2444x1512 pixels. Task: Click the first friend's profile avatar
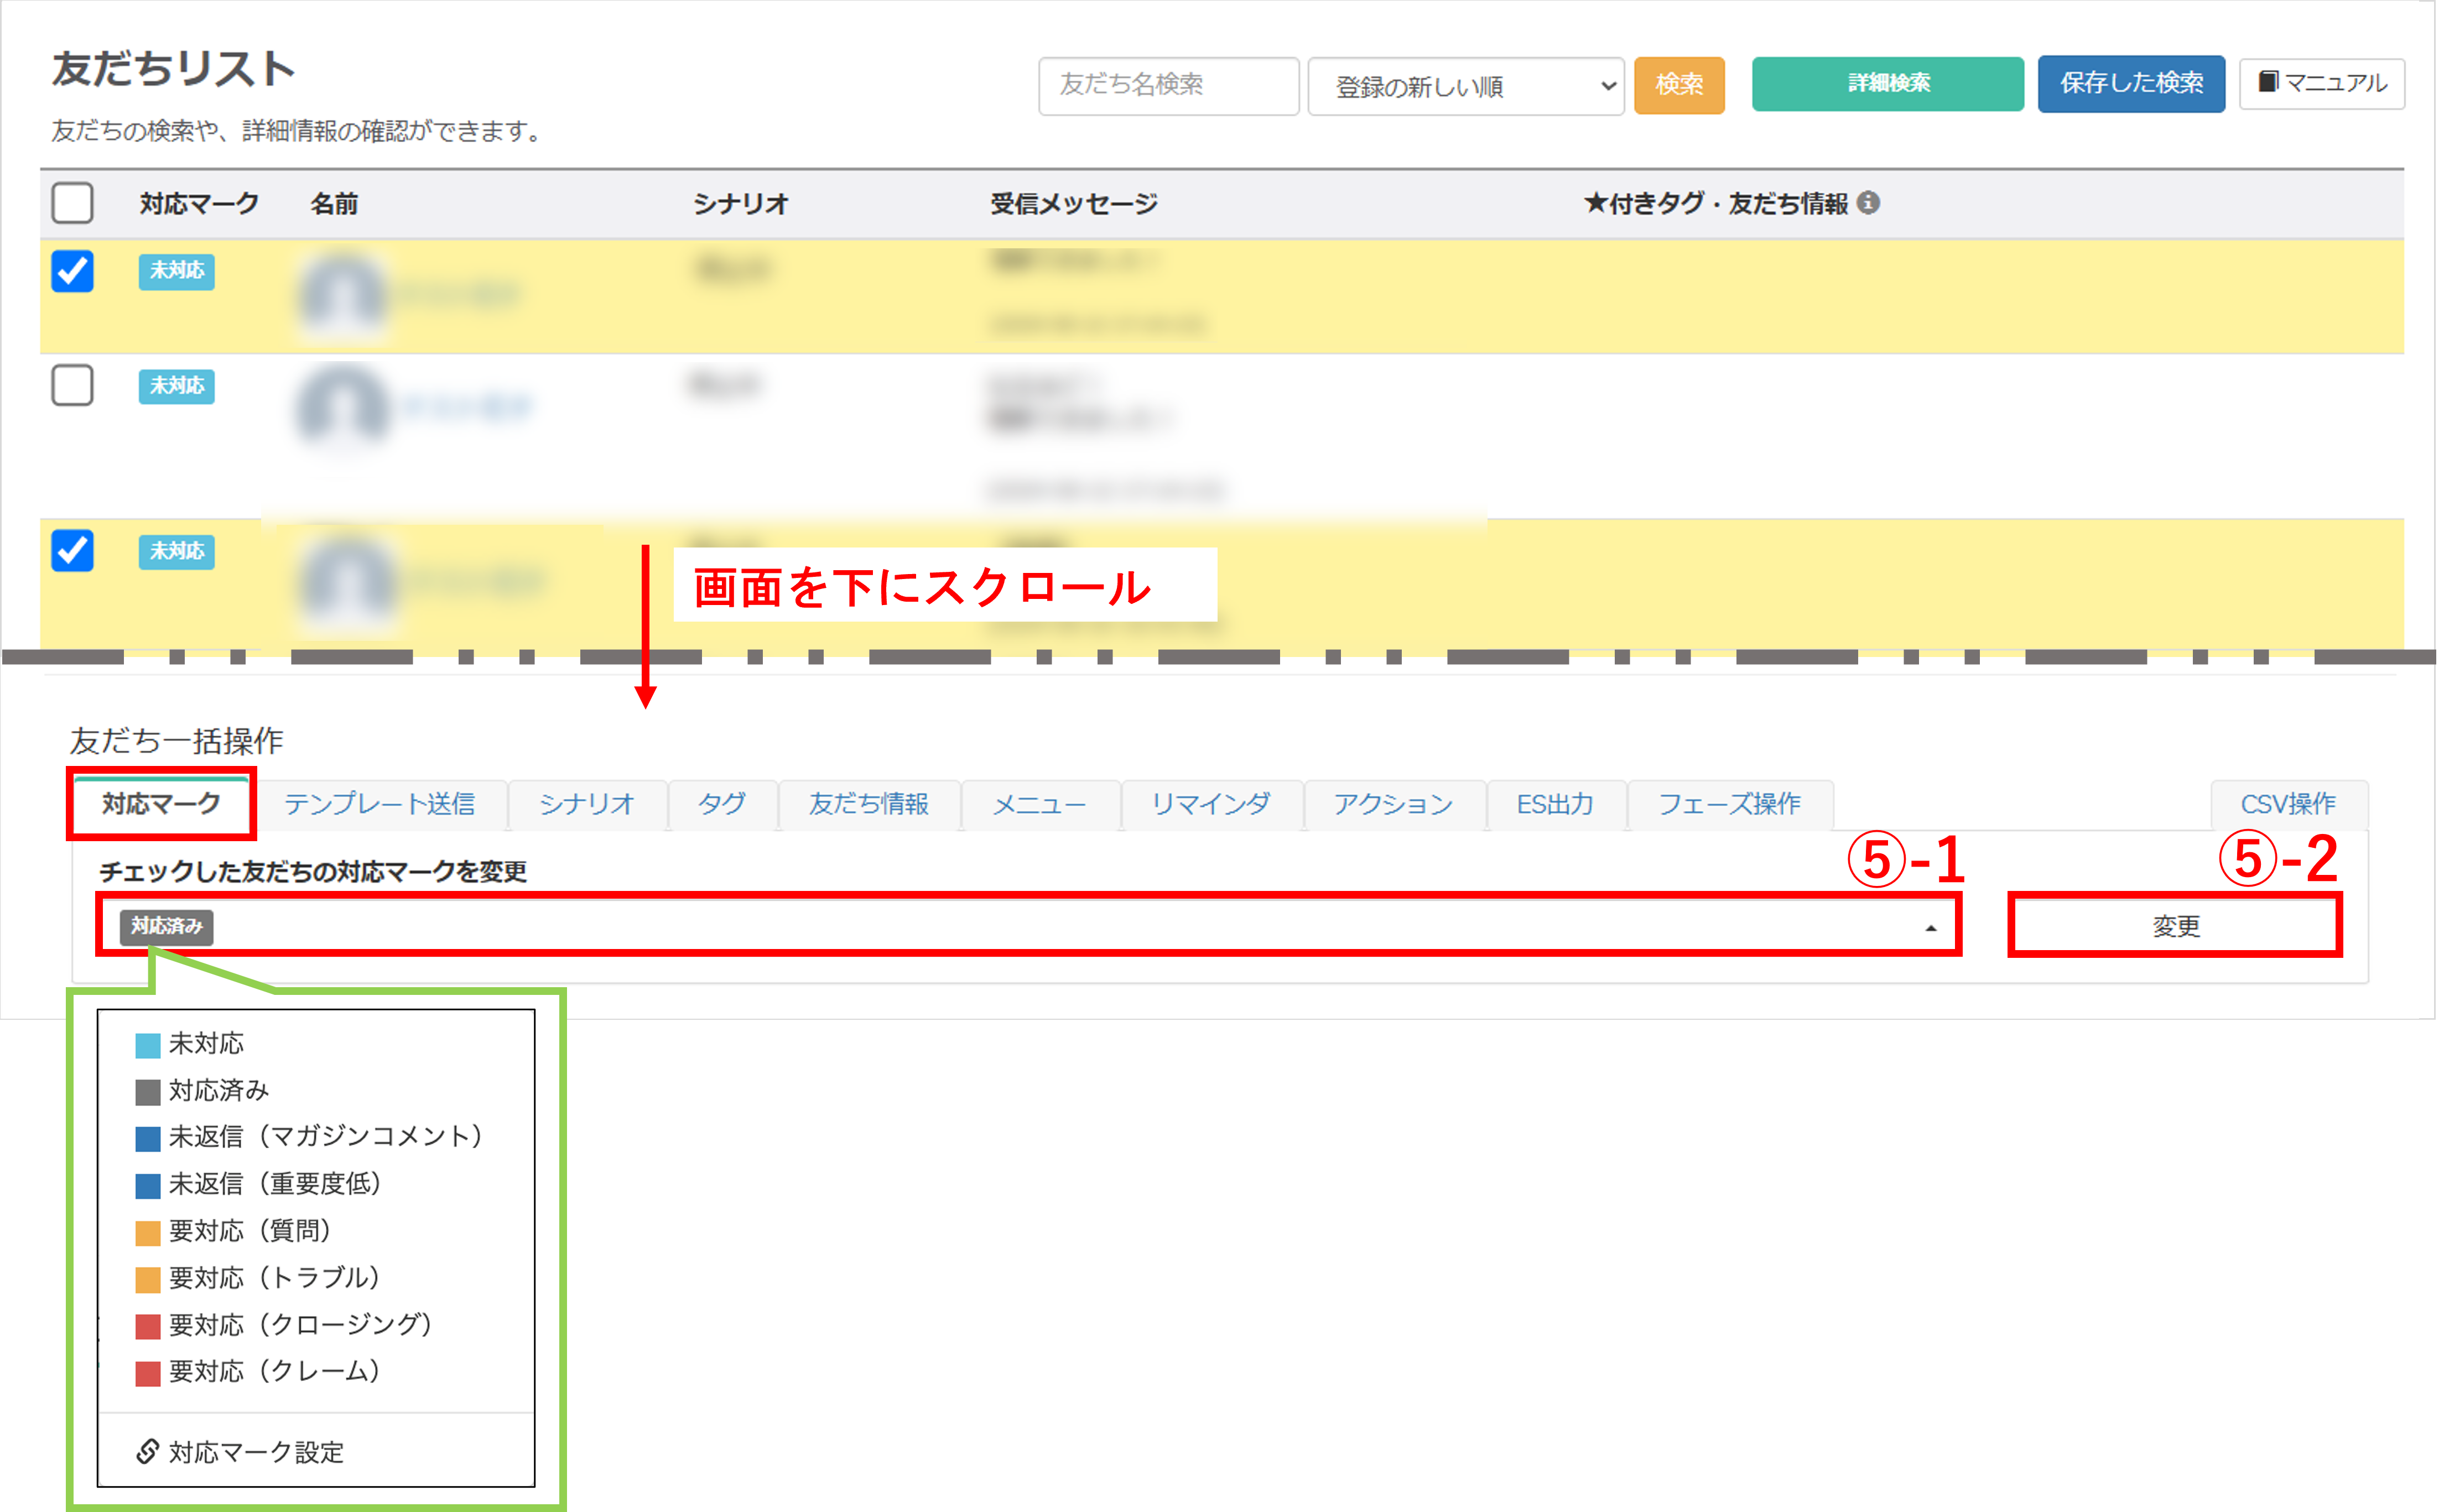click(x=342, y=295)
